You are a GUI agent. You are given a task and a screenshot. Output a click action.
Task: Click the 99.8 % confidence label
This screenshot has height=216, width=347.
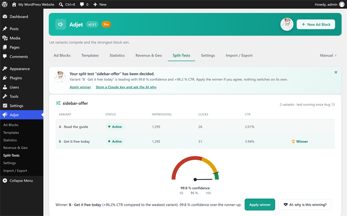click(195, 188)
